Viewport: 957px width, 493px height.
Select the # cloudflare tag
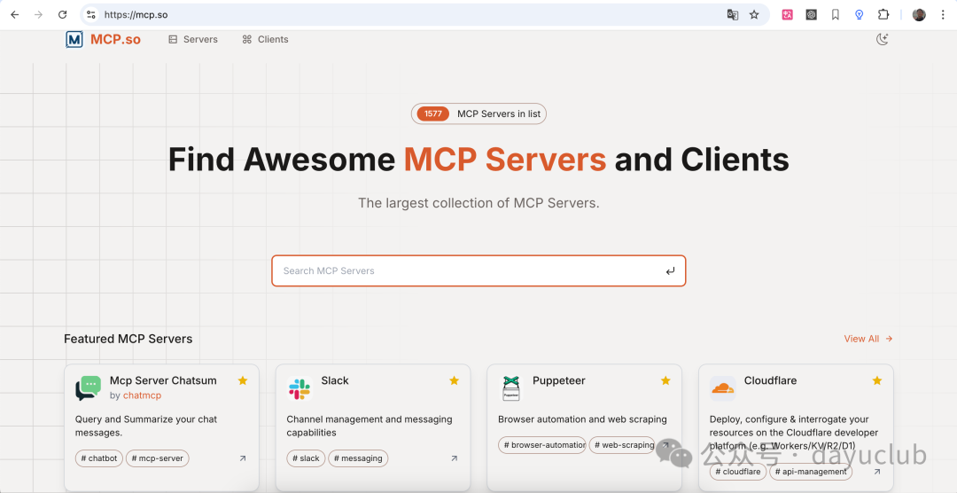pyautogui.click(x=738, y=472)
